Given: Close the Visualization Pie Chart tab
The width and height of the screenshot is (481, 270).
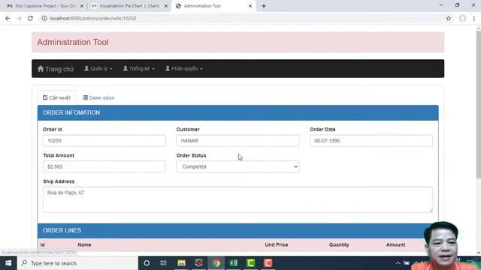Looking at the screenshot, I should (166, 6).
